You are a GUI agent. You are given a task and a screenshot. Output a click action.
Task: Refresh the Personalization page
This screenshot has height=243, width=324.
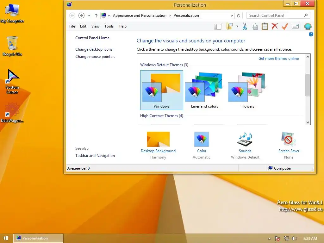(239, 16)
